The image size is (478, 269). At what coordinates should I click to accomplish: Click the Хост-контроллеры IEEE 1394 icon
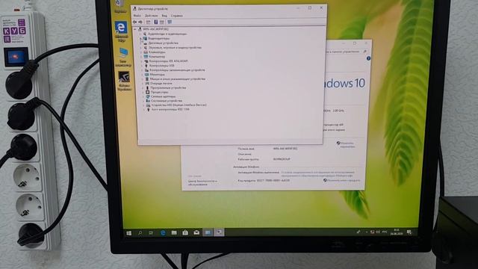(149, 109)
